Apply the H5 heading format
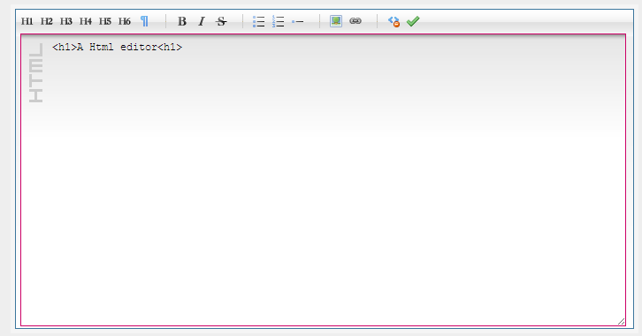Viewport: 642px width, 336px height. coord(105,21)
